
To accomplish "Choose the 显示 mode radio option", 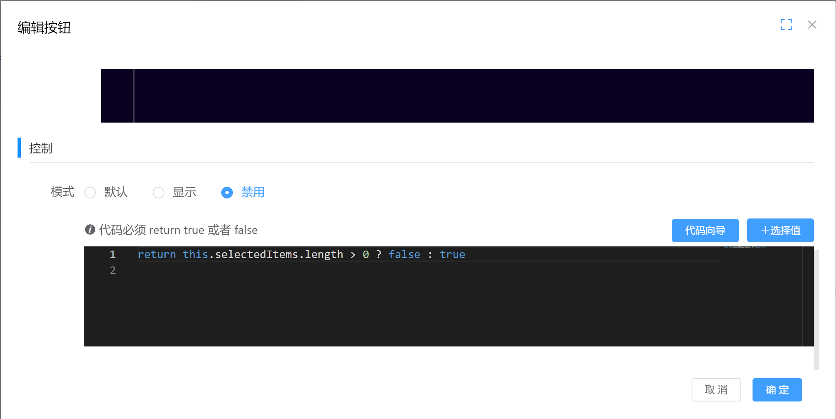I will (x=159, y=193).
